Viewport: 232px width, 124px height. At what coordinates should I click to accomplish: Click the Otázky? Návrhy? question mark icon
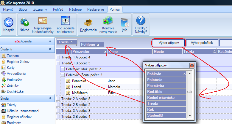pyautogui.click(x=141, y=20)
